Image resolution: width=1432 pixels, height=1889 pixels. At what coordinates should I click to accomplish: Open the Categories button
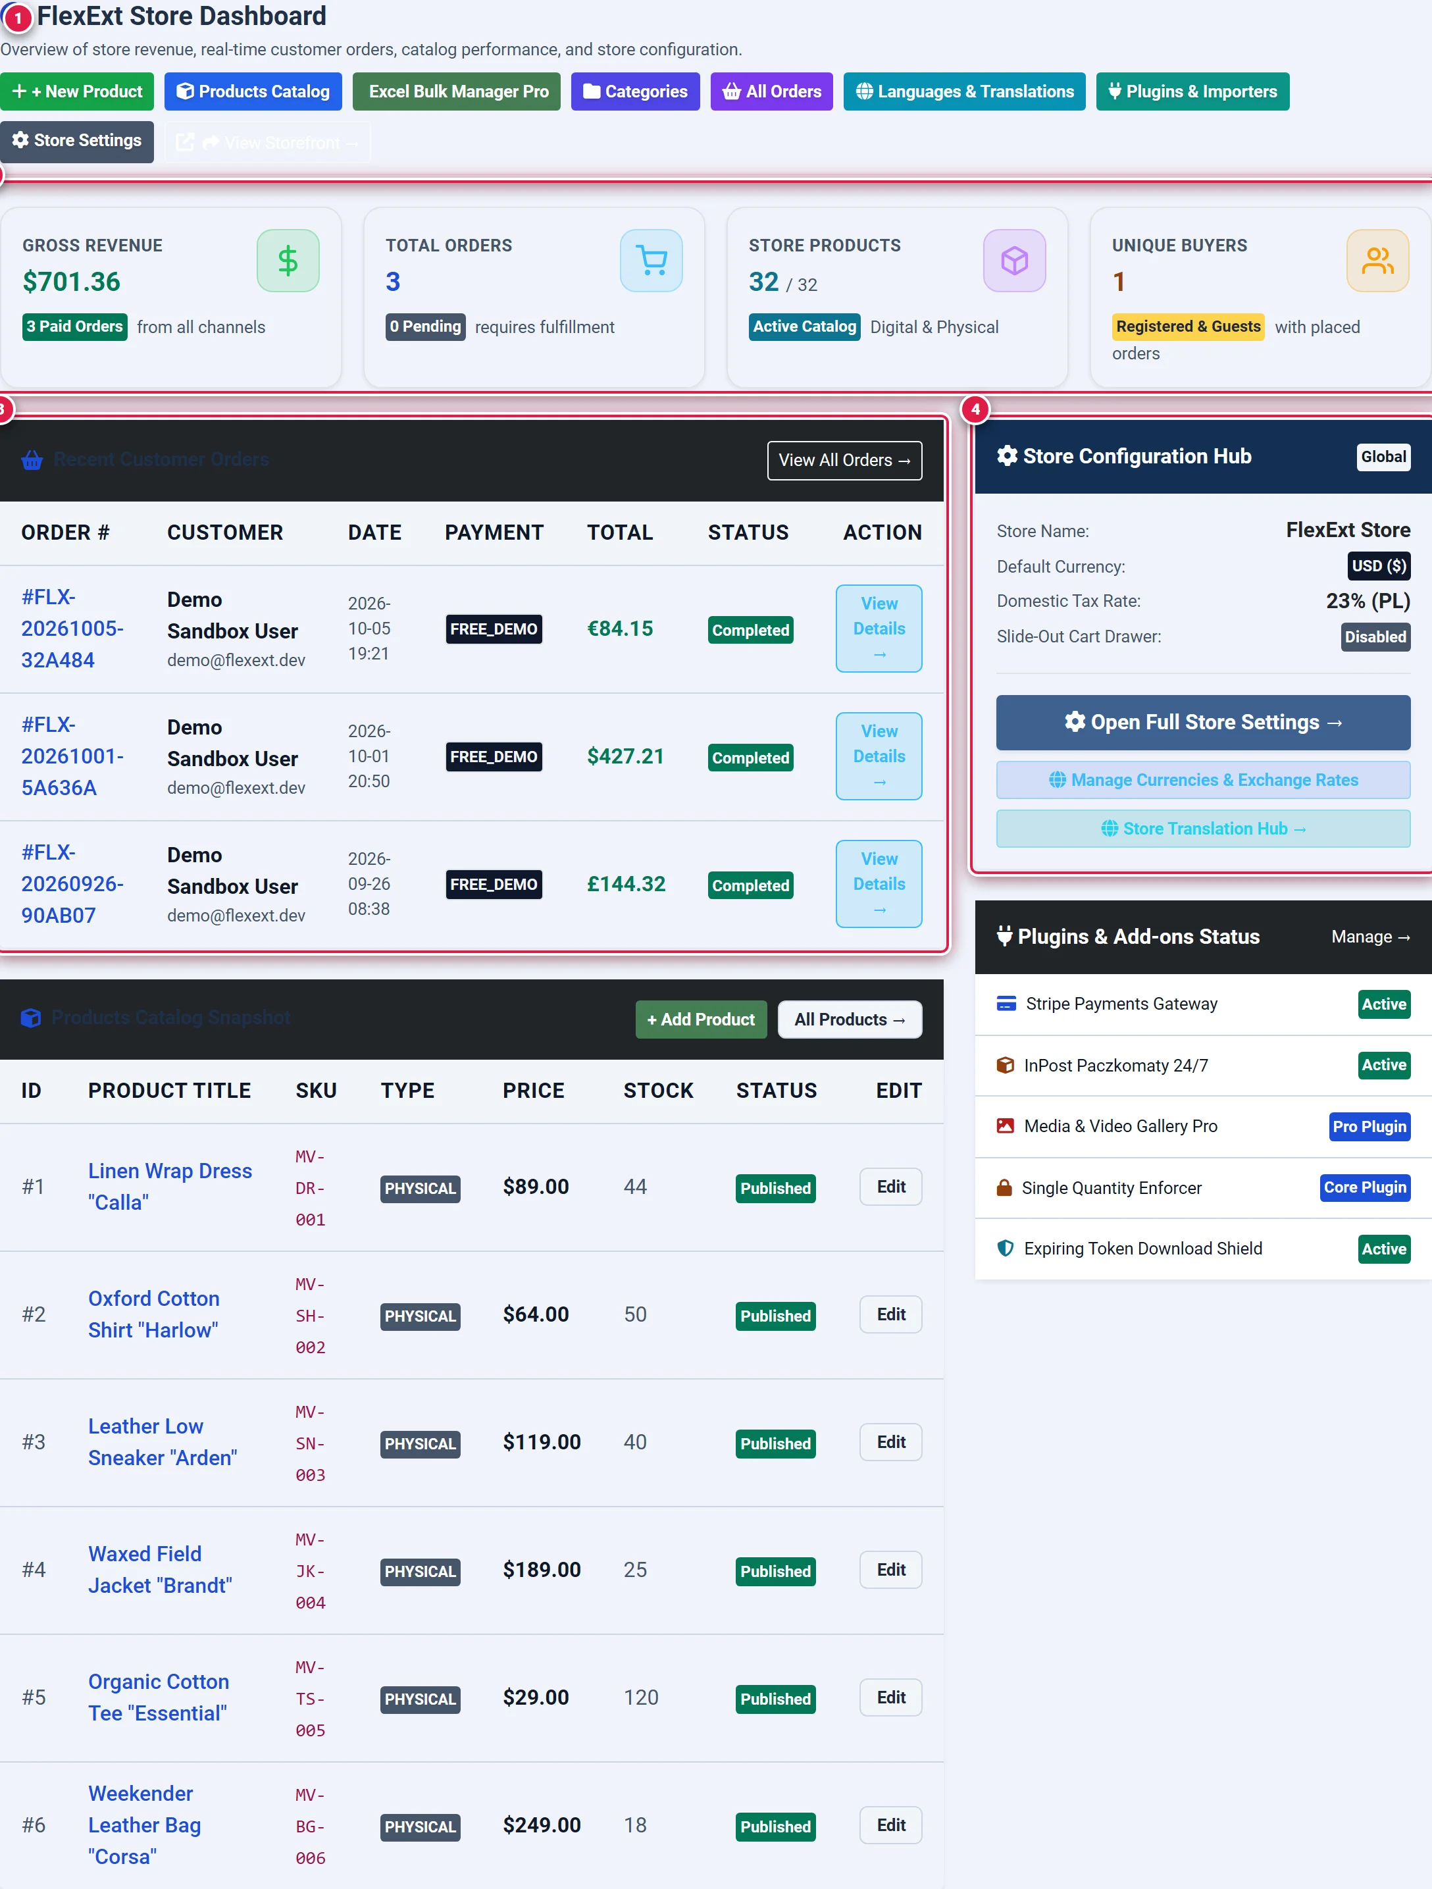tap(635, 91)
